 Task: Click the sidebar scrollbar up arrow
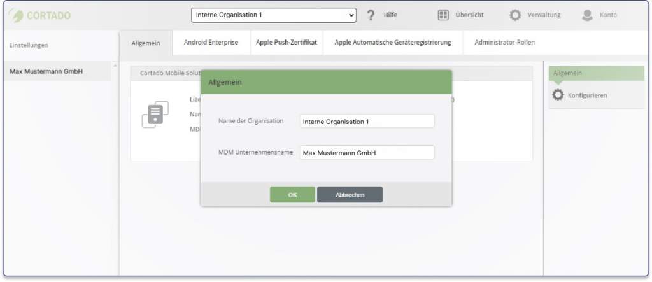(x=115, y=66)
